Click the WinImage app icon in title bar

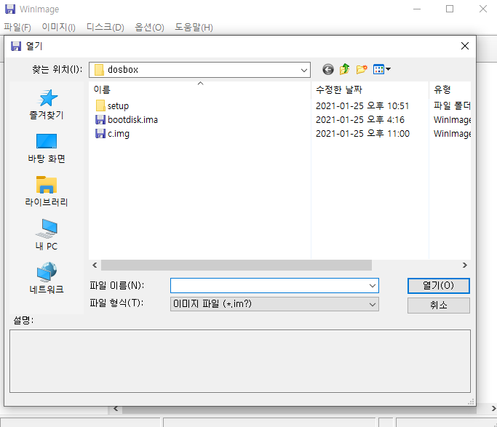point(10,9)
